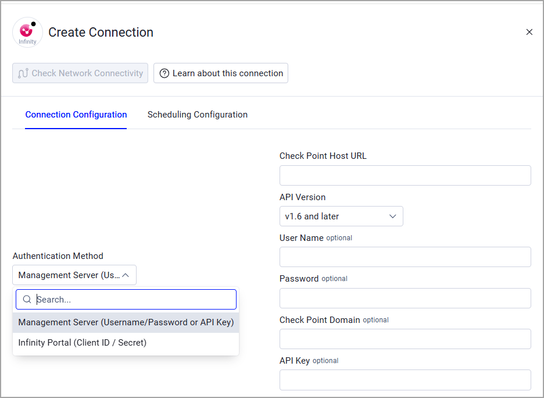Viewport: 544px width, 398px height.
Task: Switch to Connection Configuration tab
Action: pos(76,115)
